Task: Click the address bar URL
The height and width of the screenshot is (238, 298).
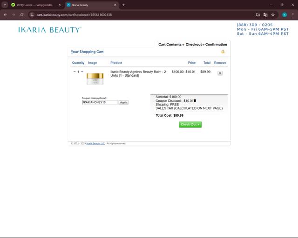Action: 74,15
